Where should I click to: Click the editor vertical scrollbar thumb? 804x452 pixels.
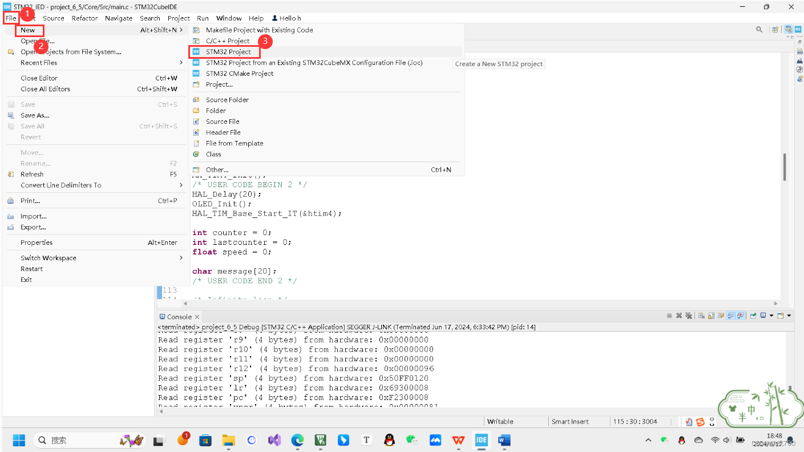(785, 167)
